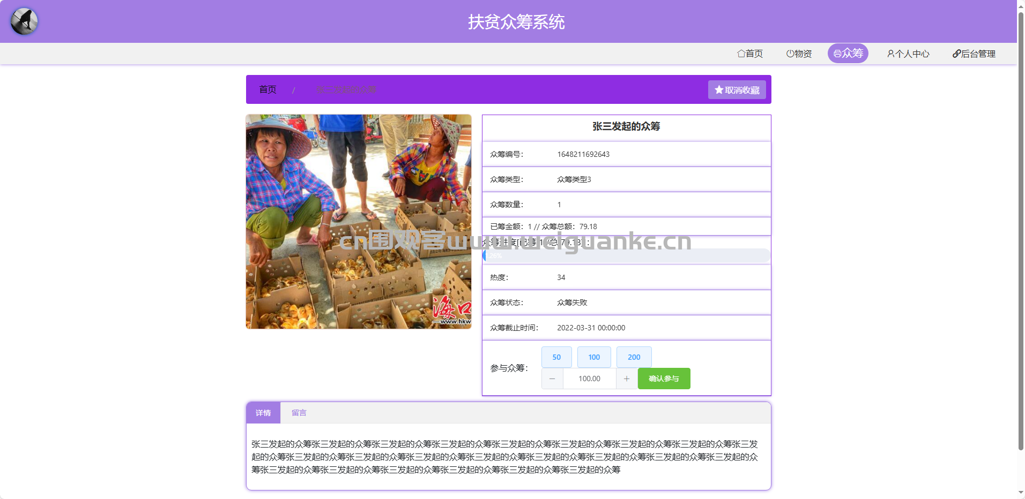Select the 50 amount button

pos(556,357)
